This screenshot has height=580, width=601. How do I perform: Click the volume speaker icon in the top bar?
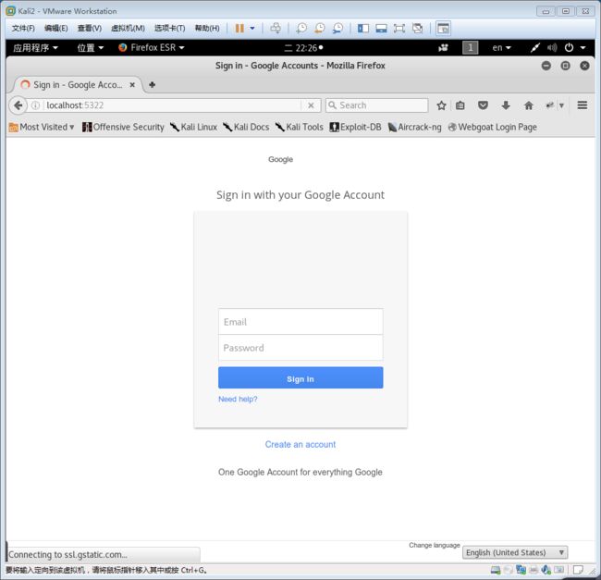[552, 47]
